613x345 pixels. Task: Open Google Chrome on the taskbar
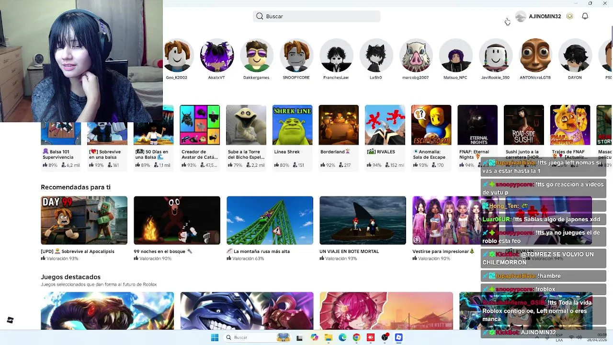356,337
